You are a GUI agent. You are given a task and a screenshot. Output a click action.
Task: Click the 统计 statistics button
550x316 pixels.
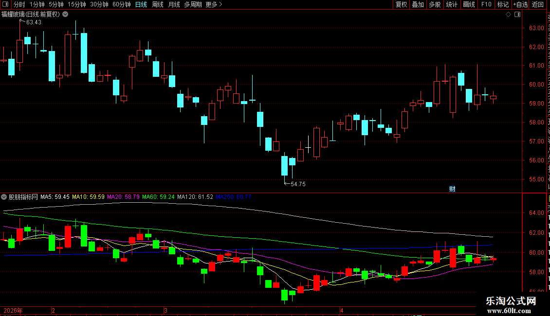[452, 4]
